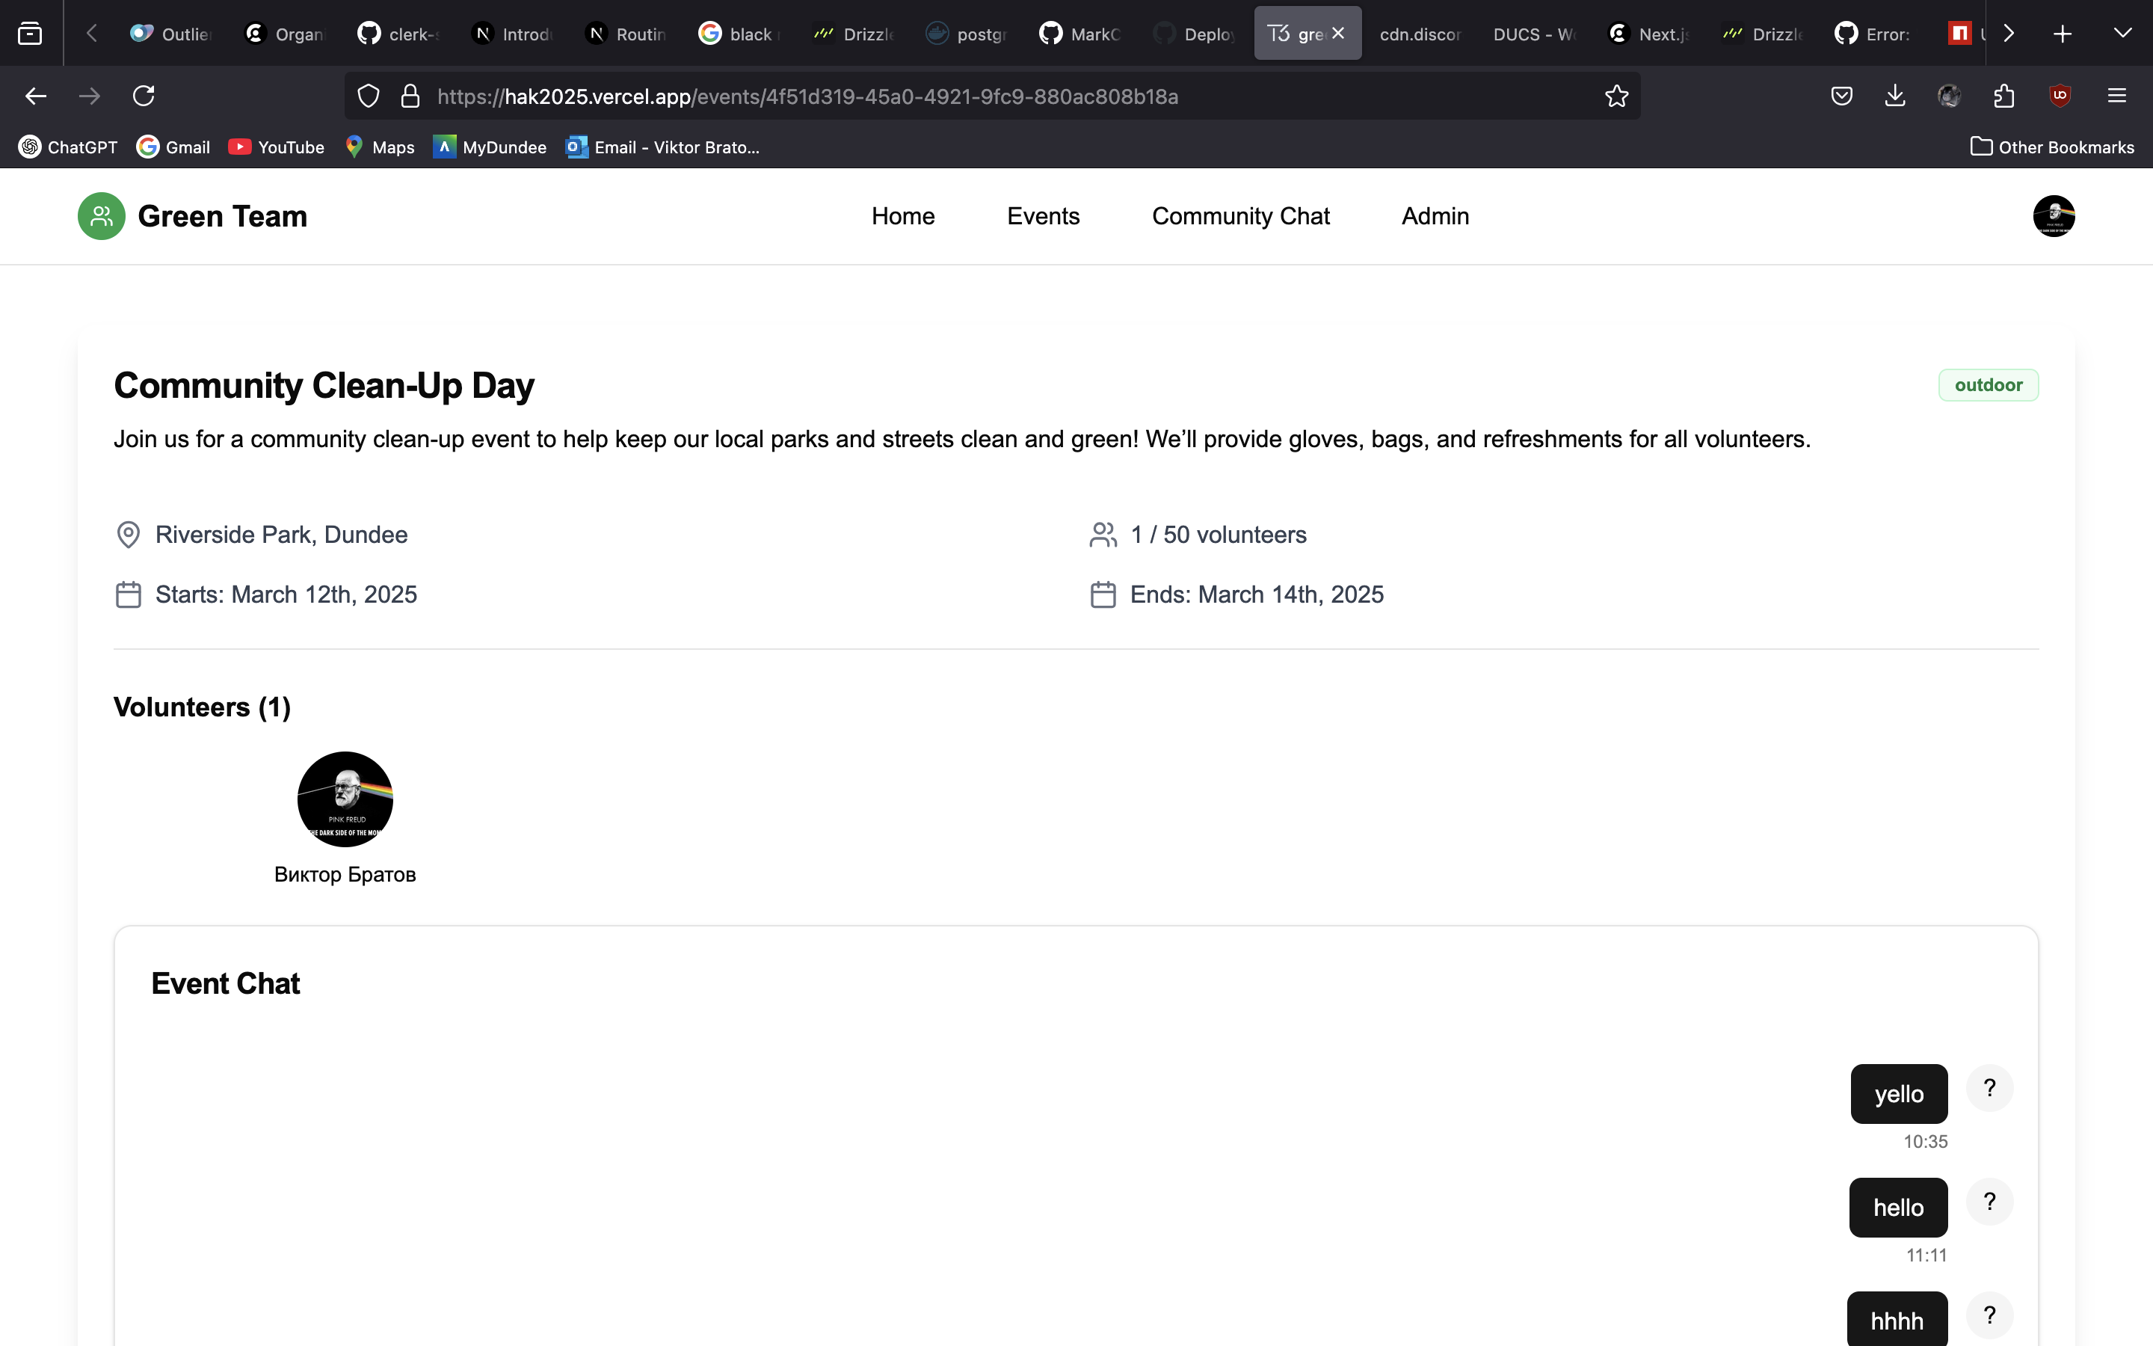Navigate to Community Chat page
Viewport: 2153px width, 1346px height.
click(x=1240, y=216)
